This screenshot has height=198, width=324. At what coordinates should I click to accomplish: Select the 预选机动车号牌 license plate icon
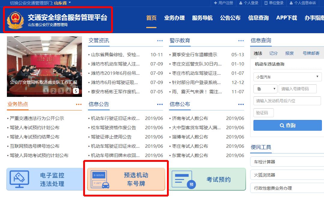[x=100, y=179]
